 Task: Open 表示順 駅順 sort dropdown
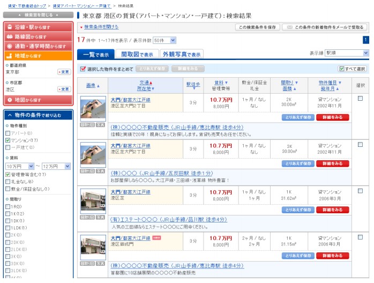coord(347,53)
